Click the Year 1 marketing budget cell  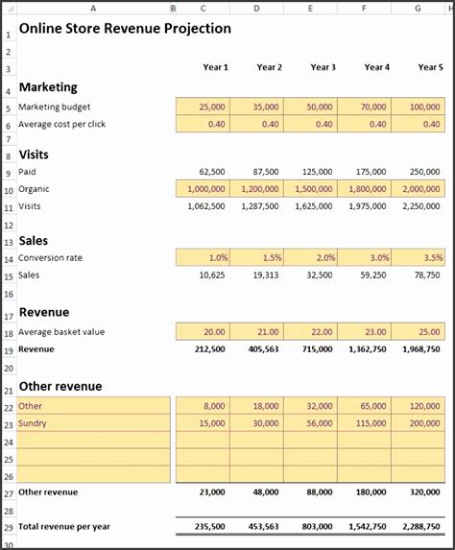click(203, 107)
